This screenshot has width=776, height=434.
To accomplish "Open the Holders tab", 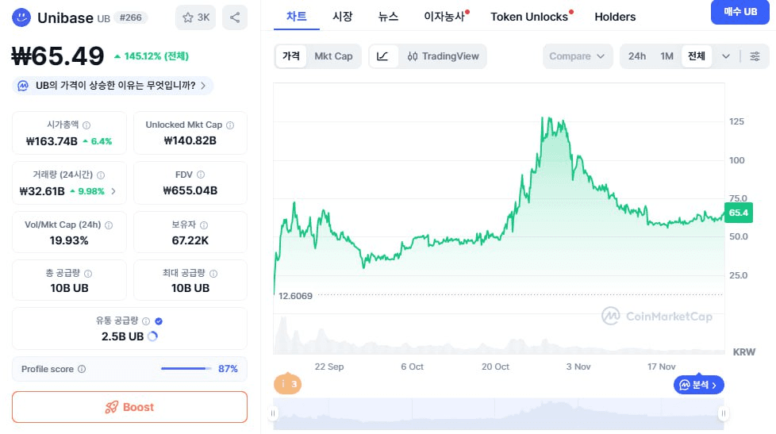I will [615, 17].
